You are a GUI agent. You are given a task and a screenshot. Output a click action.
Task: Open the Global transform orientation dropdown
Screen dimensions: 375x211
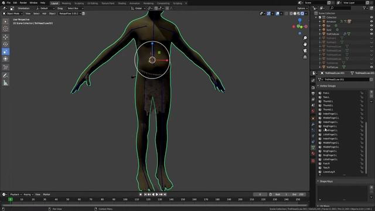[138, 8]
